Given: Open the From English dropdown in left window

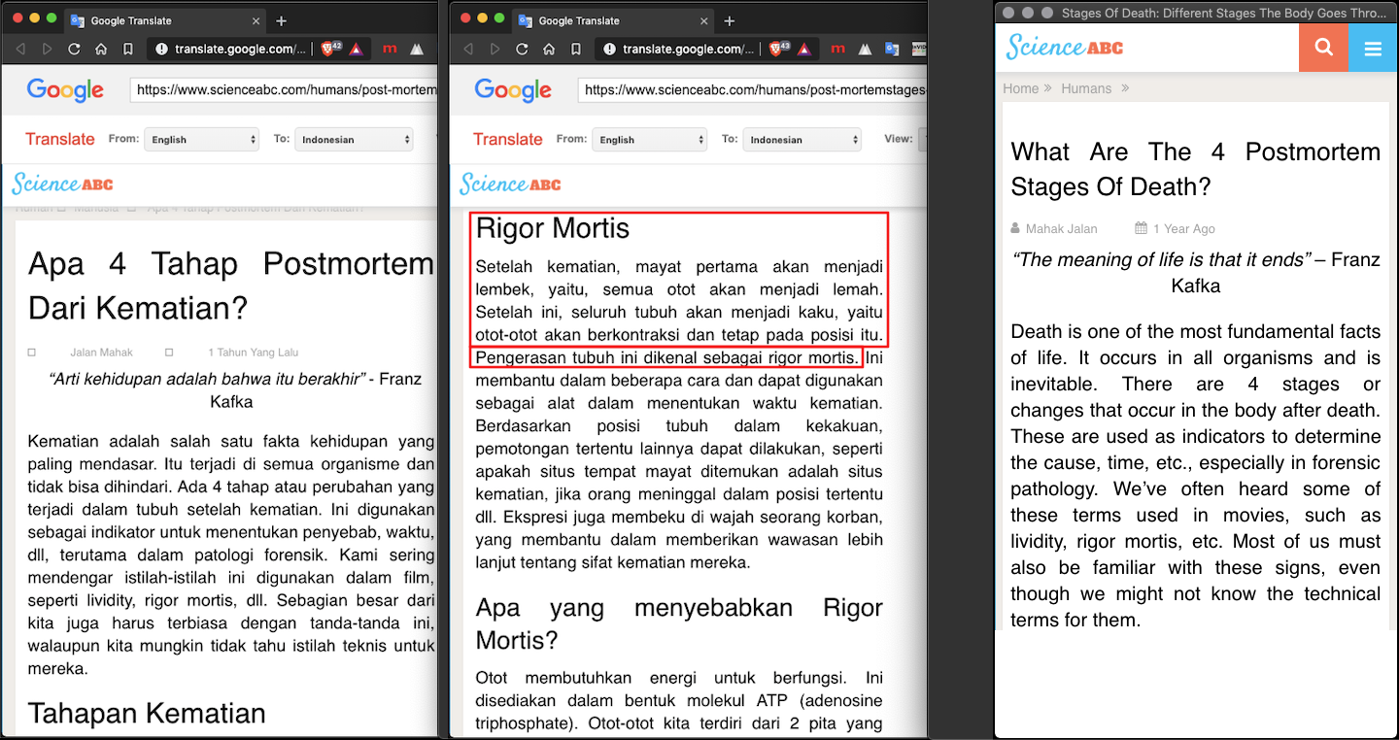Looking at the screenshot, I should [201, 139].
